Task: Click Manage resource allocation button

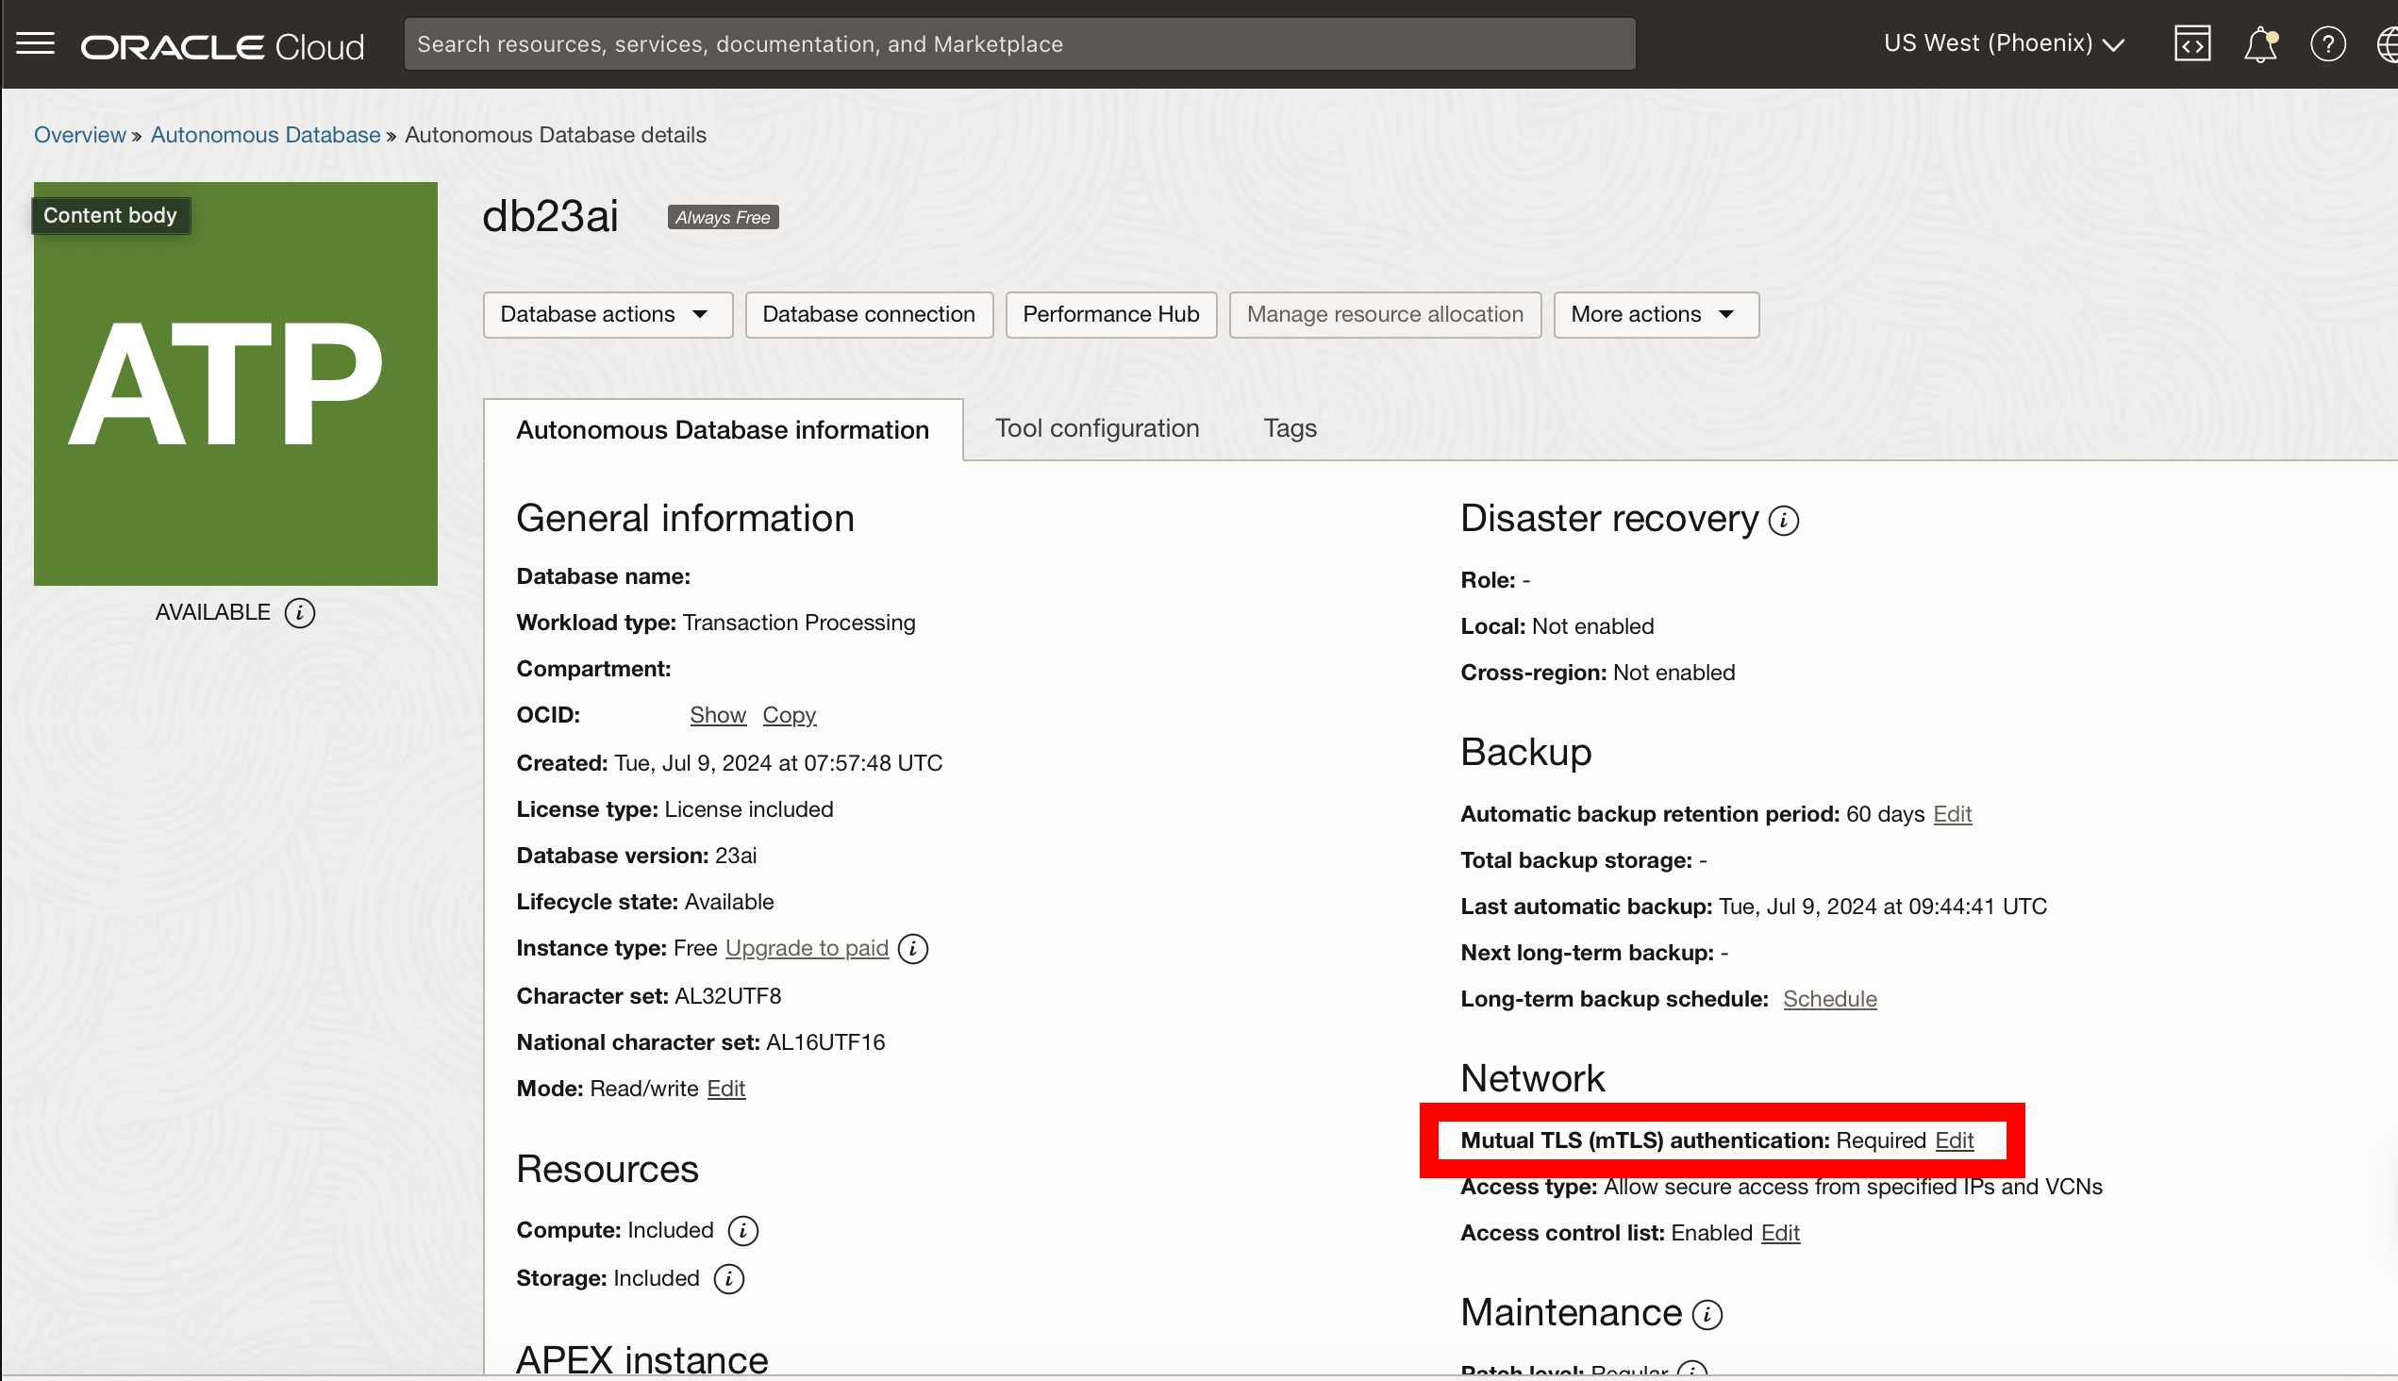Action: pyautogui.click(x=1385, y=315)
